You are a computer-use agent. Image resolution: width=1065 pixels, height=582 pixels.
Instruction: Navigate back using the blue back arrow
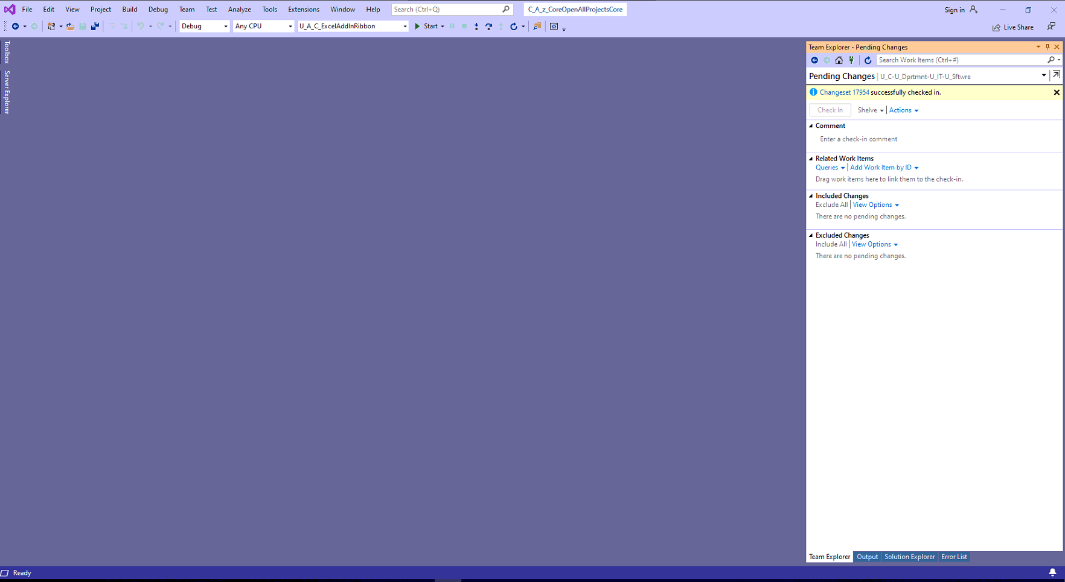click(814, 60)
